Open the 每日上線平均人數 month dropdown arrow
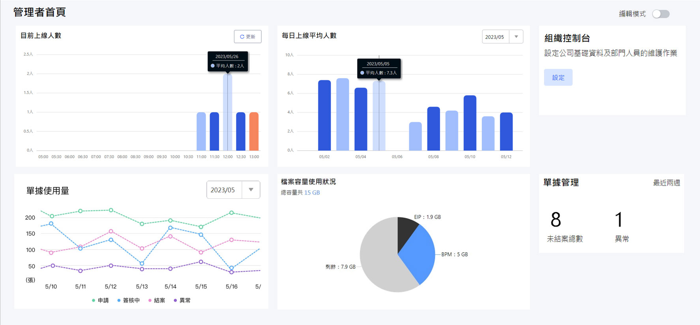This screenshot has width=700, height=325. click(x=516, y=37)
